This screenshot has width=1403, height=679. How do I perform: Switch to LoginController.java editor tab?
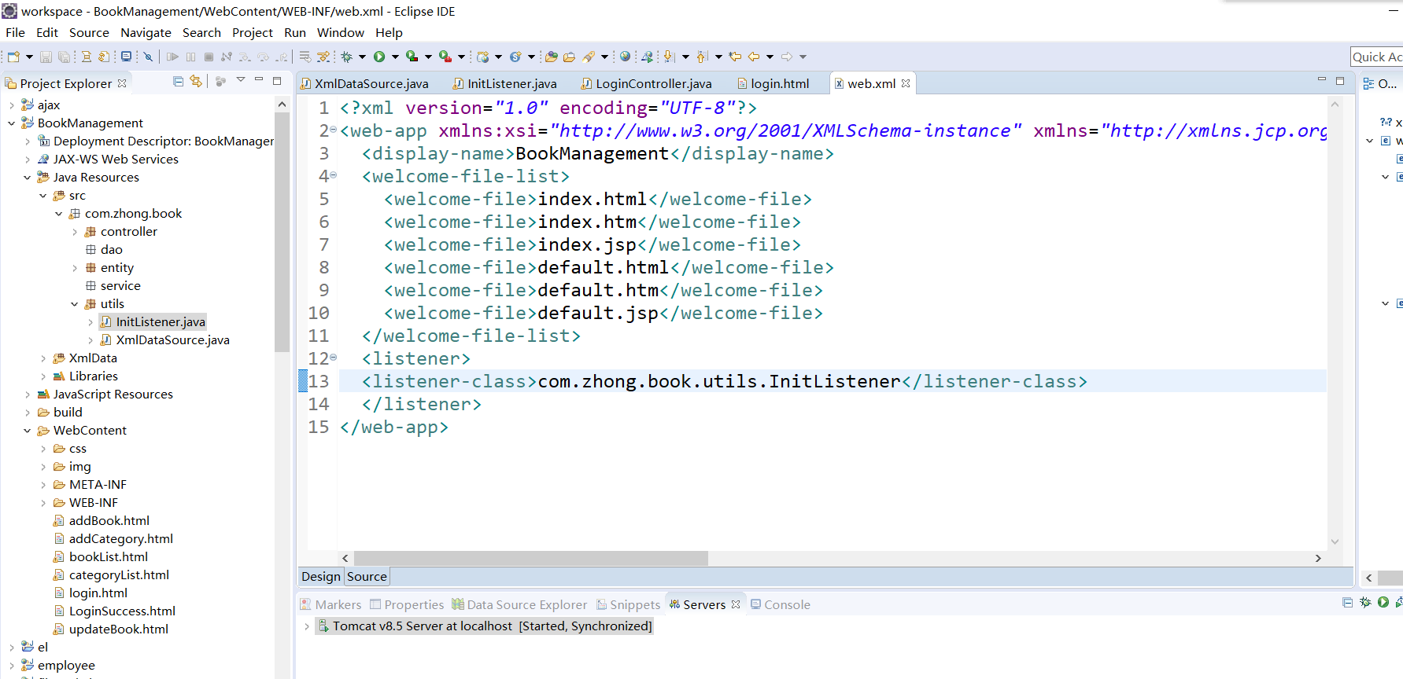tap(646, 83)
